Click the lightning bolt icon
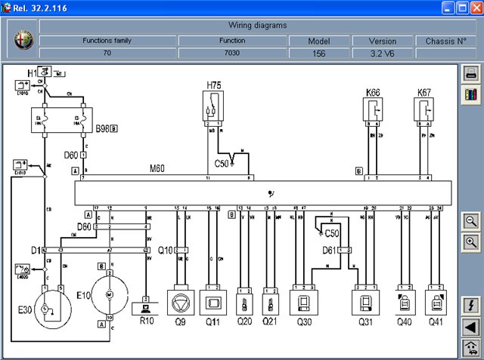 click(x=470, y=306)
